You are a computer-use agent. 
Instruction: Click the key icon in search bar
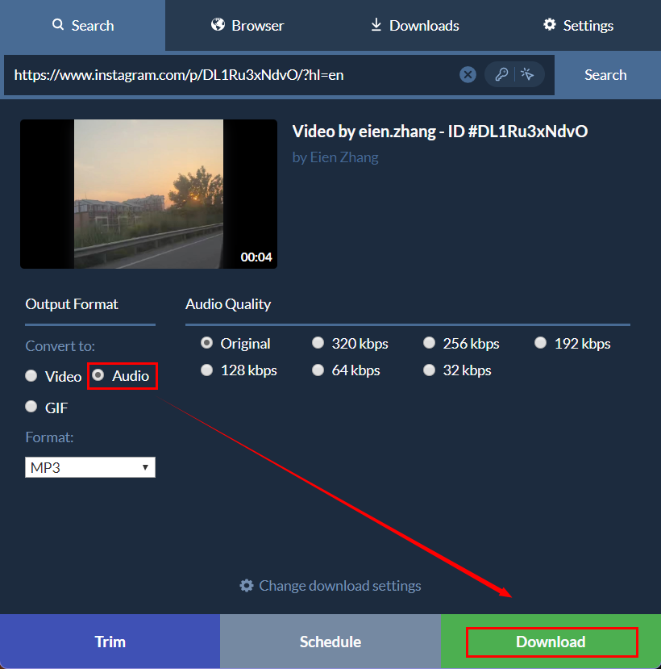click(x=501, y=74)
